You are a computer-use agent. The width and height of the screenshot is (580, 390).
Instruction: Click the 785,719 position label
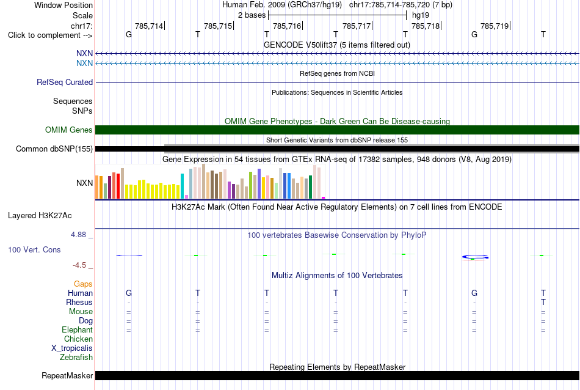[x=495, y=26]
